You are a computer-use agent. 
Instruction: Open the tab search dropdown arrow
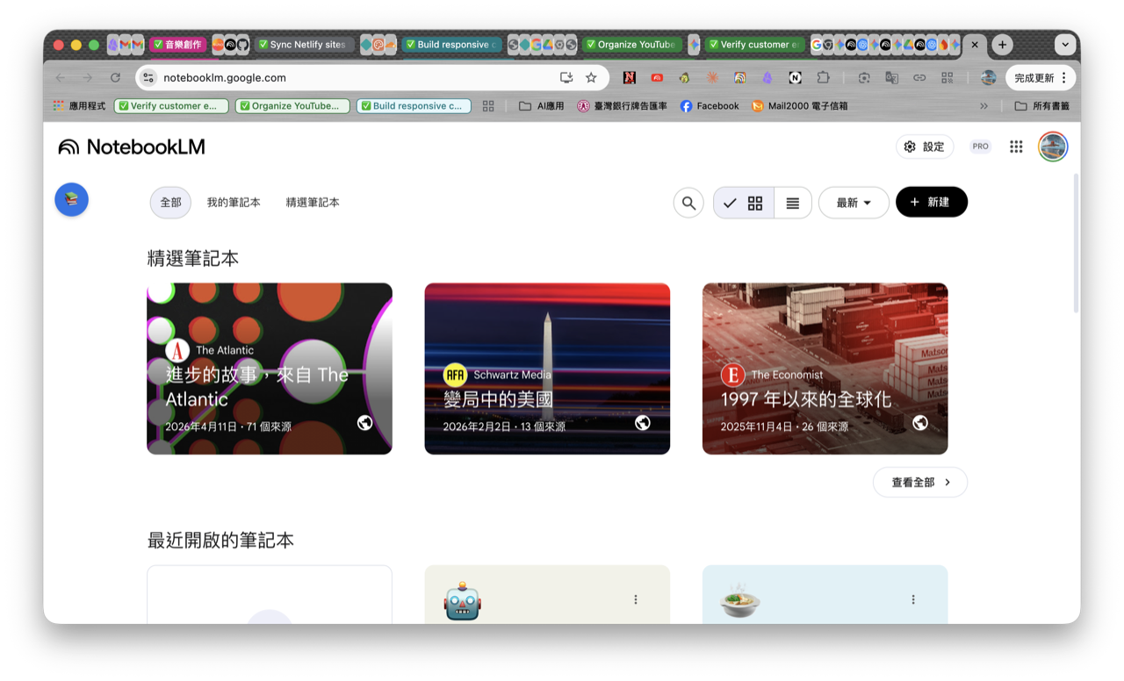1065,44
